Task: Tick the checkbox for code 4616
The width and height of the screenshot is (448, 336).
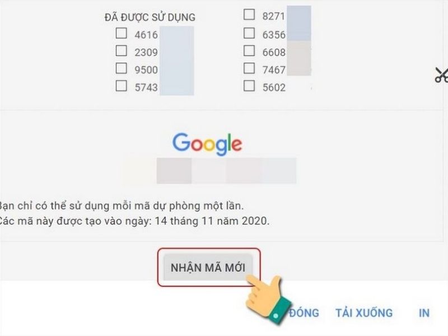Action: pos(122,33)
